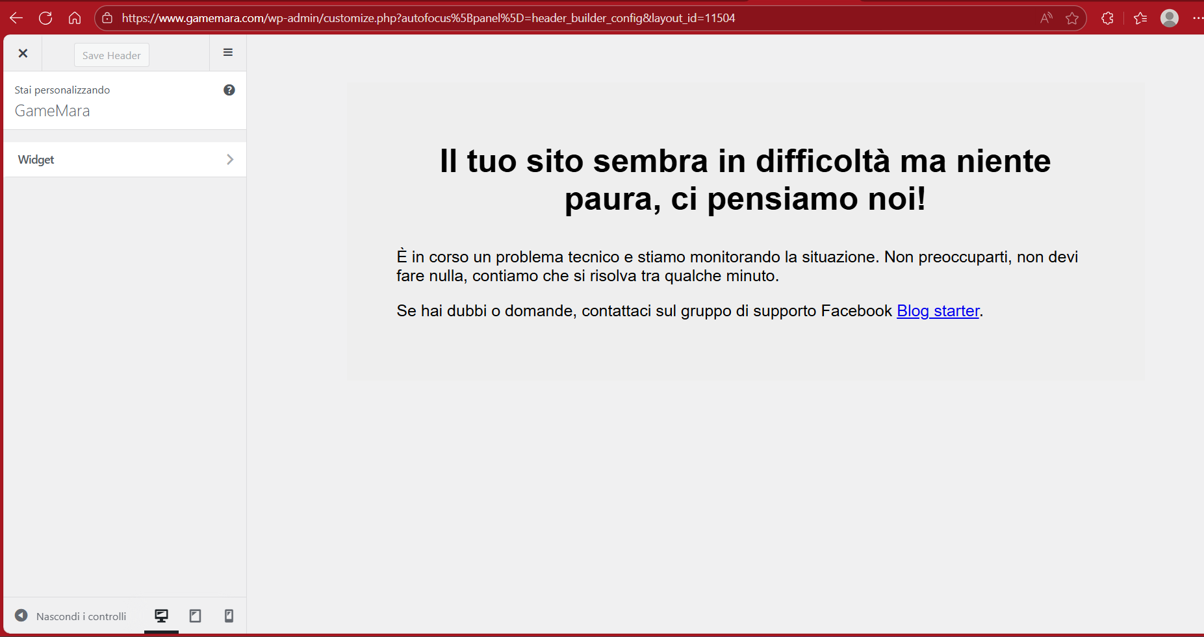Add this page to favorites with star
Viewport: 1204px width, 637px height.
click(1072, 18)
